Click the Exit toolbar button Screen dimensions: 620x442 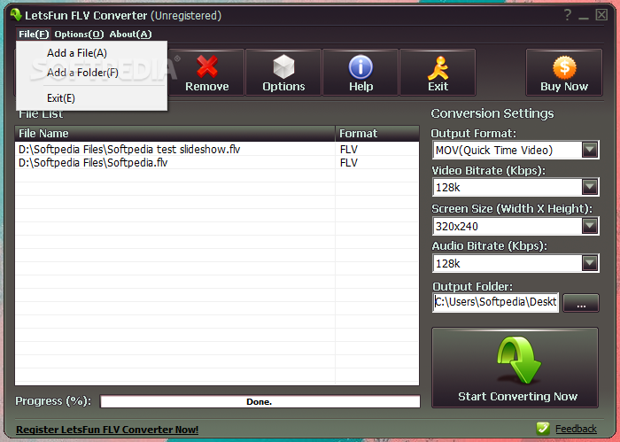[x=438, y=73]
